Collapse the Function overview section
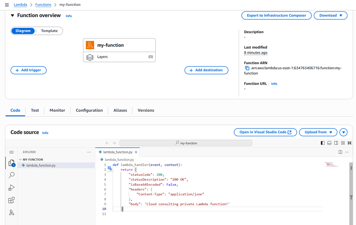 coord(12,16)
